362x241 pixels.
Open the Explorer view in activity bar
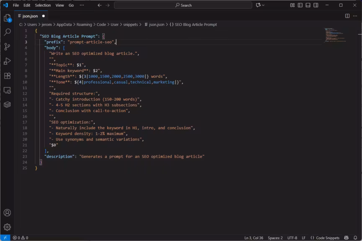tap(7, 18)
